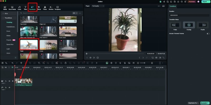
Task: Select the Push Down transition thumbnail
Action: point(68,31)
